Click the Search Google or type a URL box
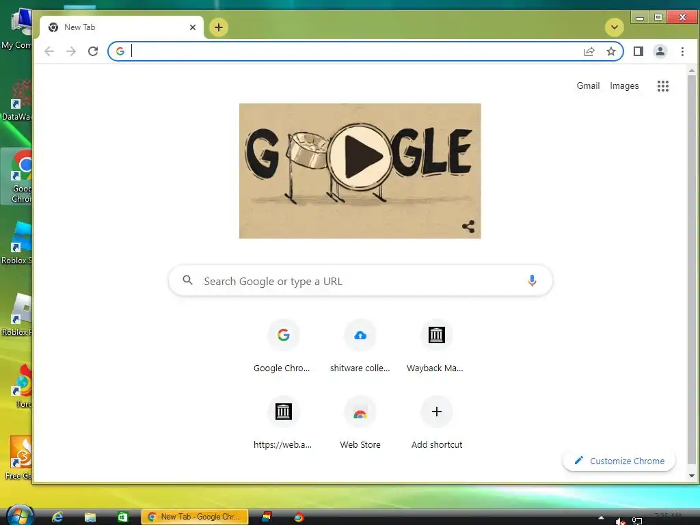The width and height of the screenshot is (700, 525). point(360,281)
